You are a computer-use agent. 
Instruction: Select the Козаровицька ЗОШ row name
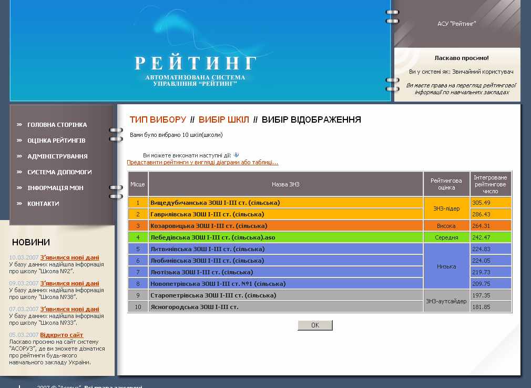coord(209,226)
